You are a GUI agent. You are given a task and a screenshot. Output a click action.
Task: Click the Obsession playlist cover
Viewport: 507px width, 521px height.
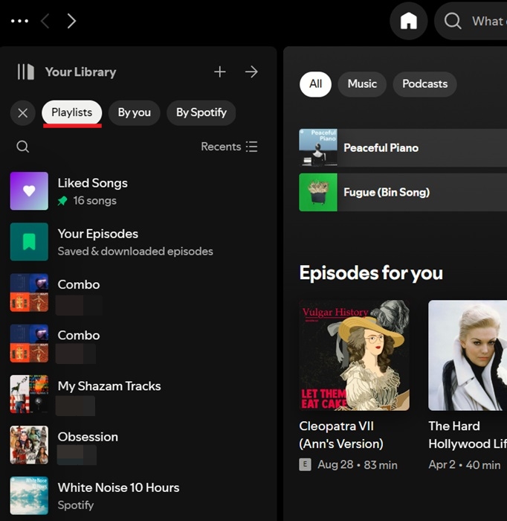click(x=29, y=445)
